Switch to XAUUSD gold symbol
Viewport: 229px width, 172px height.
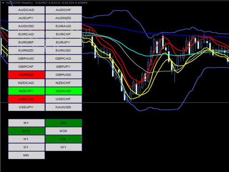pos(63,107)
